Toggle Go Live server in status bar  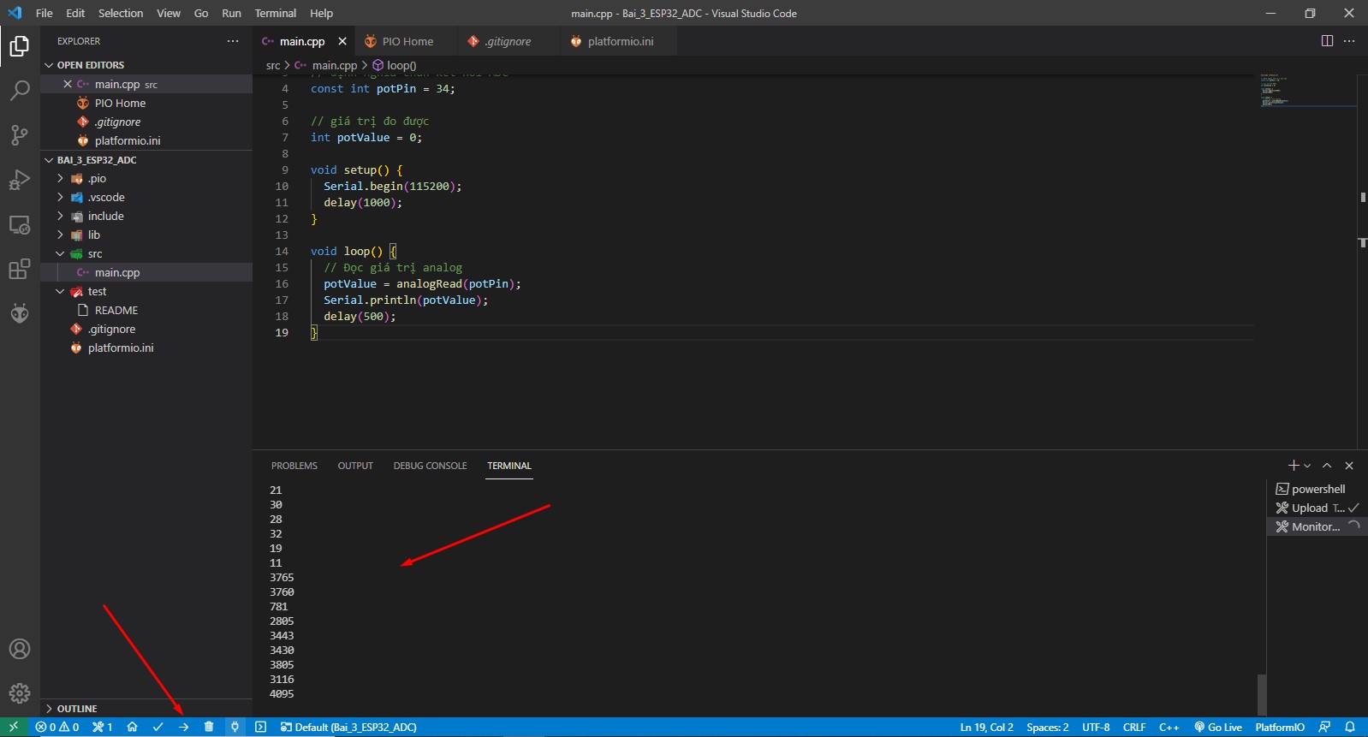pos(1218,727)
